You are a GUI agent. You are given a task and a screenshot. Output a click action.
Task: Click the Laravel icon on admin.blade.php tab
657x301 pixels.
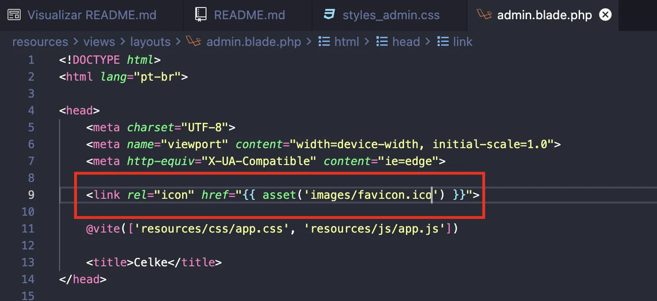pos(483,15)
